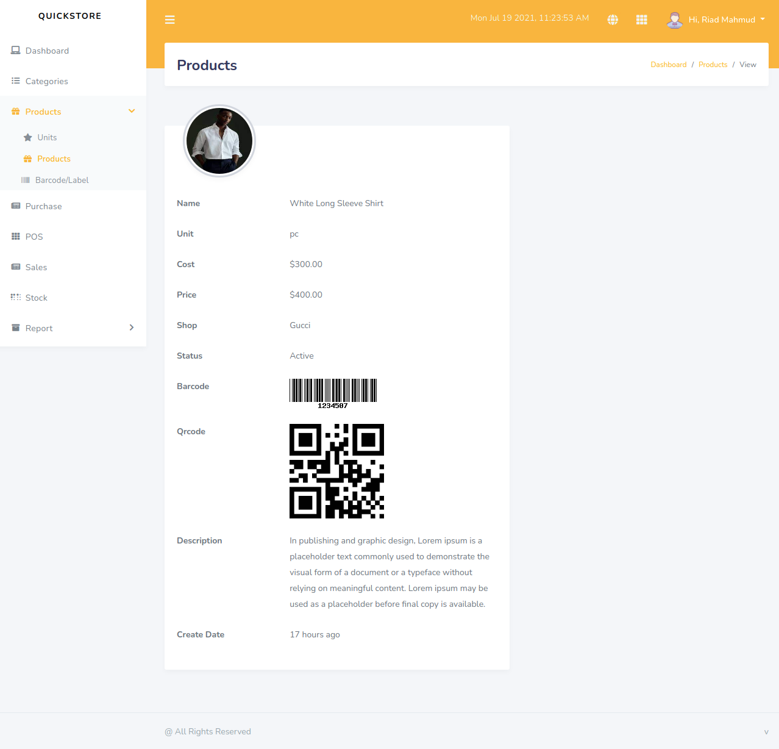Click the Sales icon in sidebar
The image size is (779, 749).
[x=16, y=267]
